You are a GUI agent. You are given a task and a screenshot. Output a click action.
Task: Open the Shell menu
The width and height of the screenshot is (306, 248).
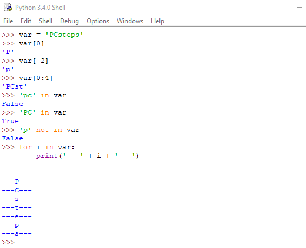45,21
